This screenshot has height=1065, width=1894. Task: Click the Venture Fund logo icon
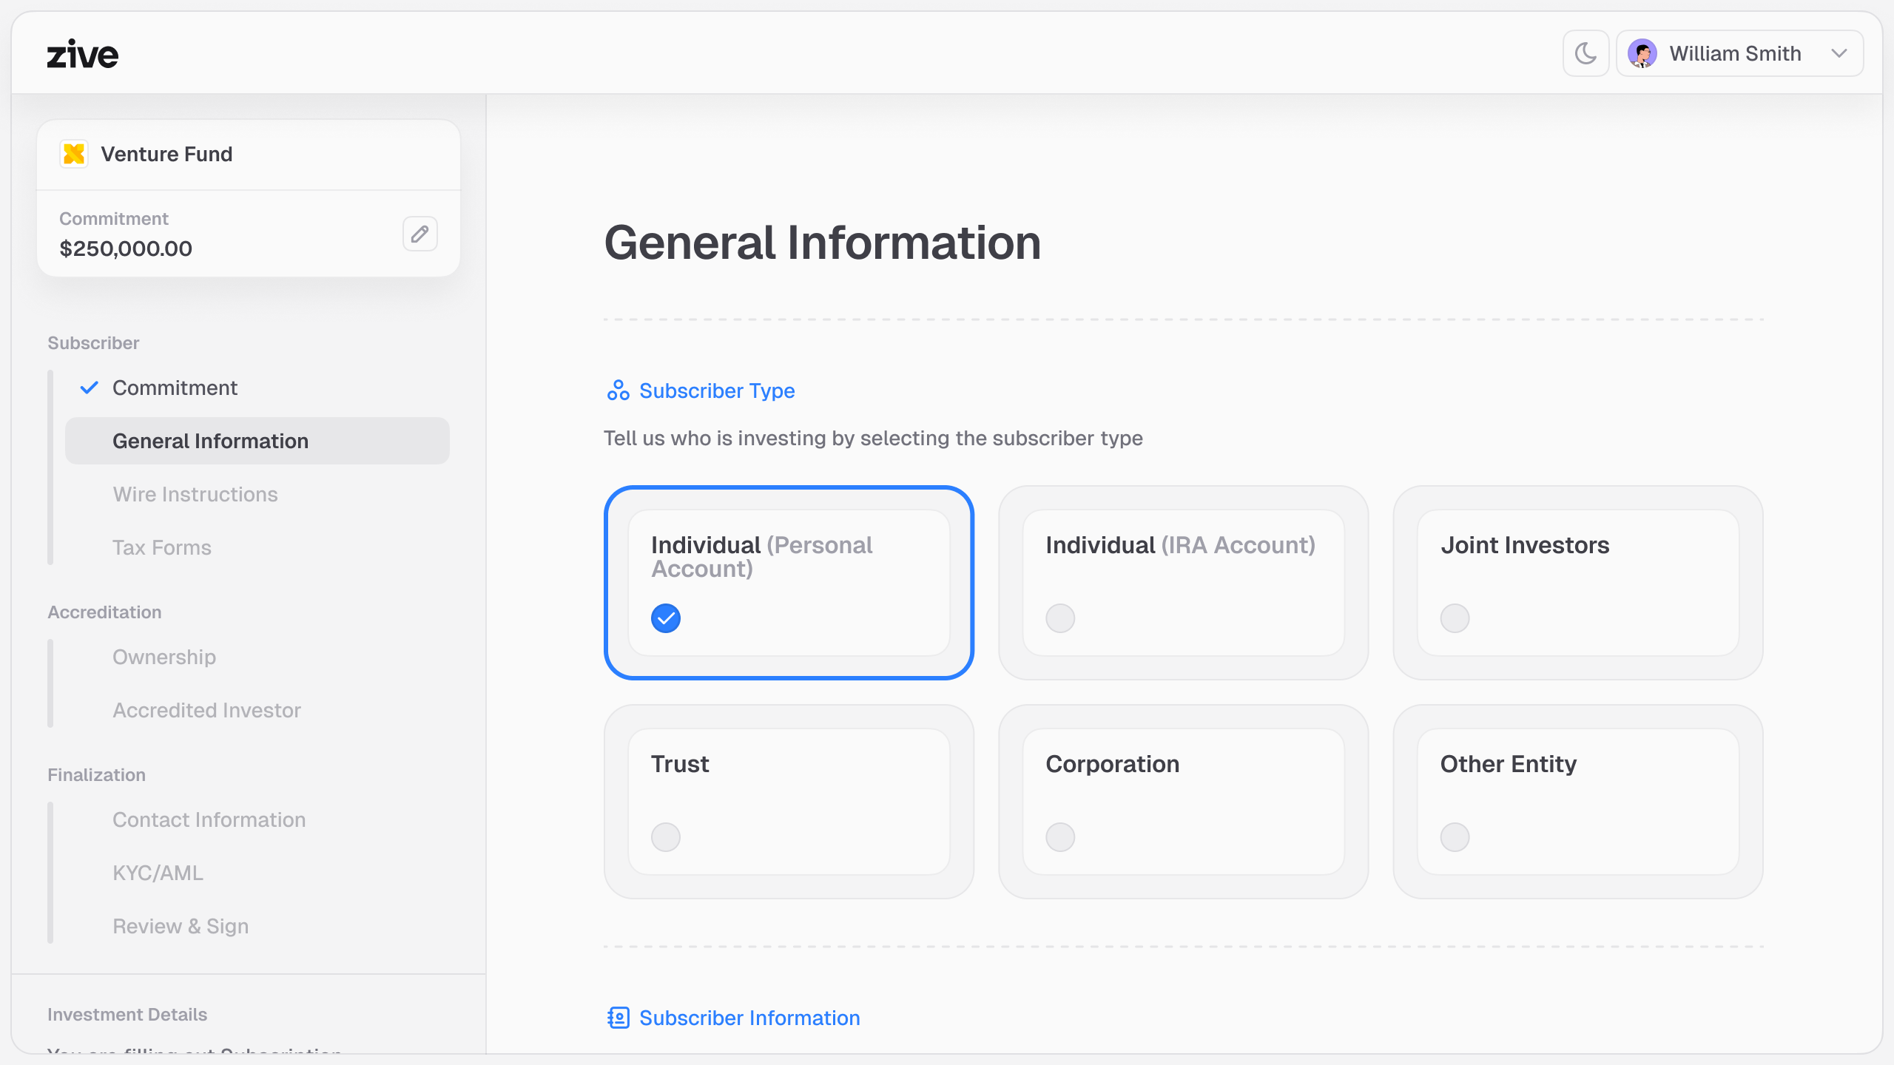coord(74,154)
